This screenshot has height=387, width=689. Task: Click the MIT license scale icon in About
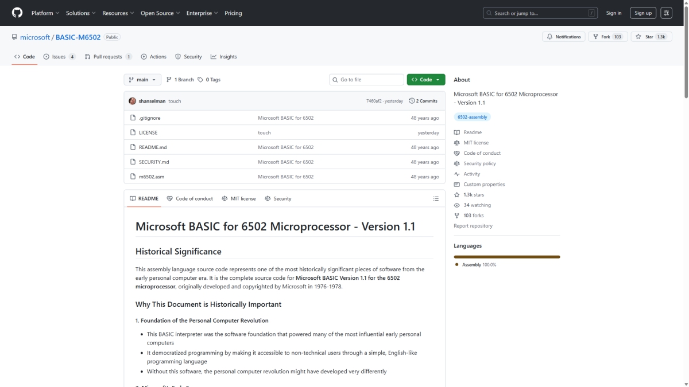457,143
